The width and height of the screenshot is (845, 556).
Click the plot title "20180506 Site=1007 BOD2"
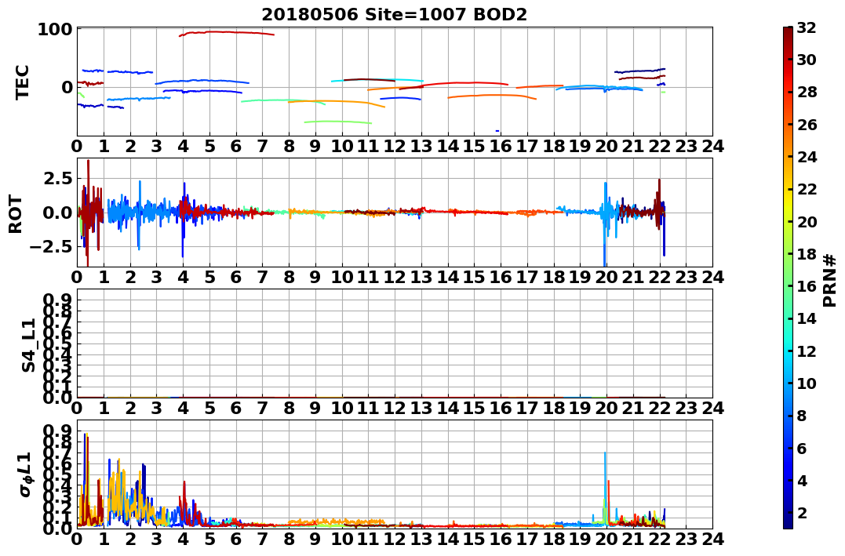(x=395, y=14)
